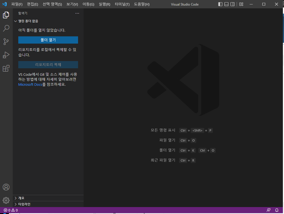284x214 pixels.
Task: Click the 모든 명령 표시 label
Action: point(163,130)
